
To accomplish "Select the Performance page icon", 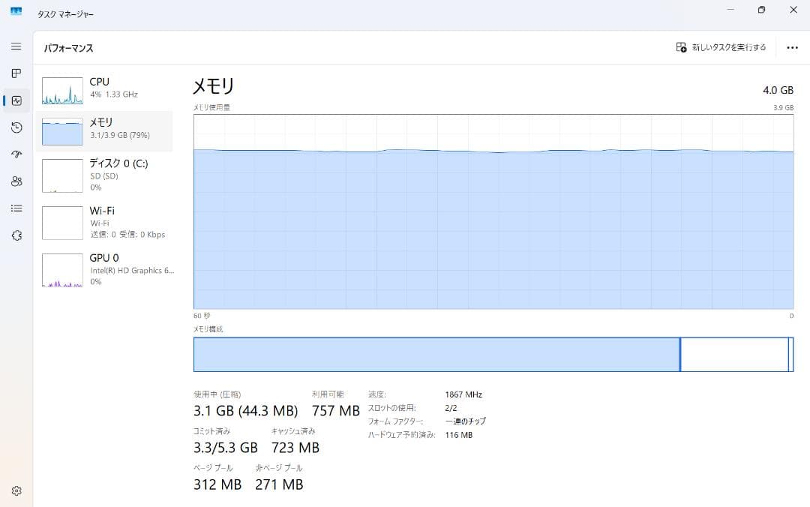I will click(x=16, y=100).
